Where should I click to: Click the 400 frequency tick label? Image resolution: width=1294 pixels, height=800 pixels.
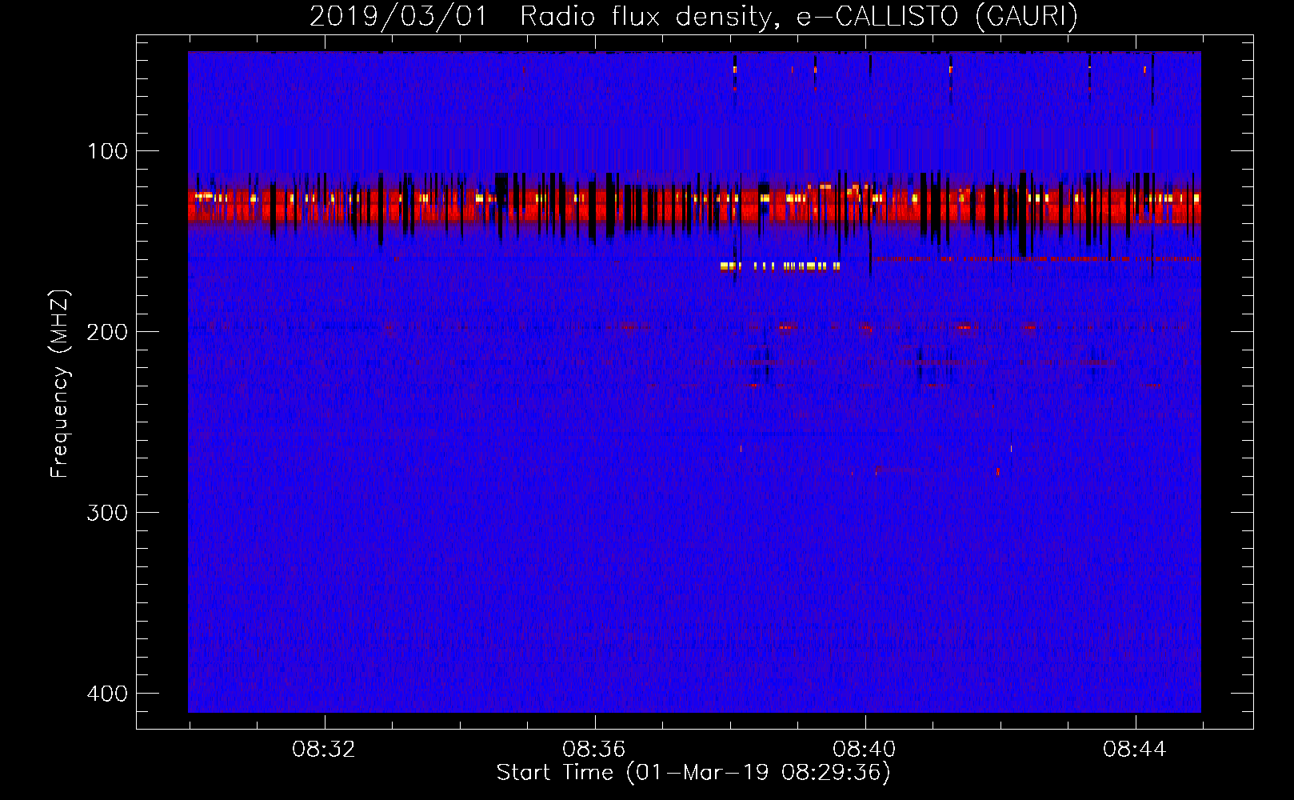107,694
